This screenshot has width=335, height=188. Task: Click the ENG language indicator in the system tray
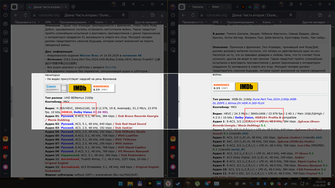point(294,184)
